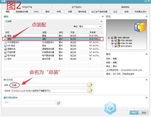Viewport: 151px width, 117px height.
Task: Switch to the DMU tab
Action: [x=36, y=12]
